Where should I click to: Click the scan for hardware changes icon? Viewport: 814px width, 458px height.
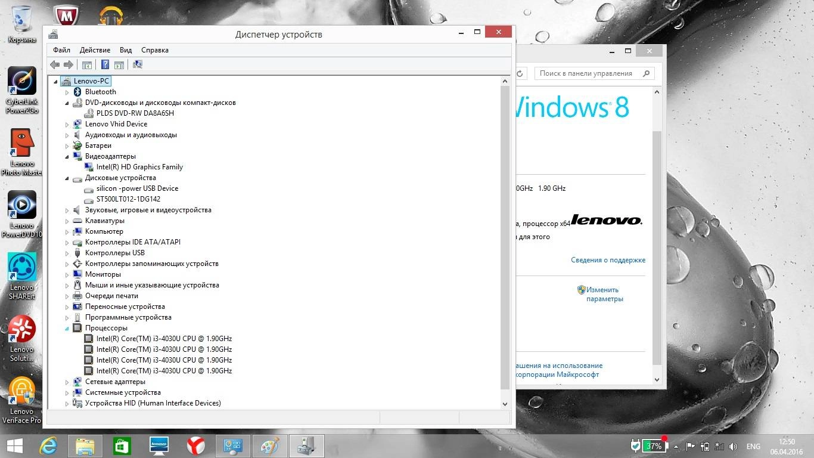pos(138,64)
